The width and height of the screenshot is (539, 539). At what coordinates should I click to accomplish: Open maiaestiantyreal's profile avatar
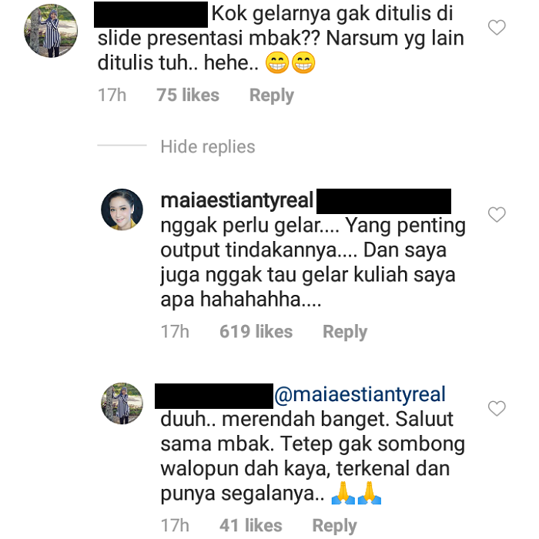click(122, 209)
